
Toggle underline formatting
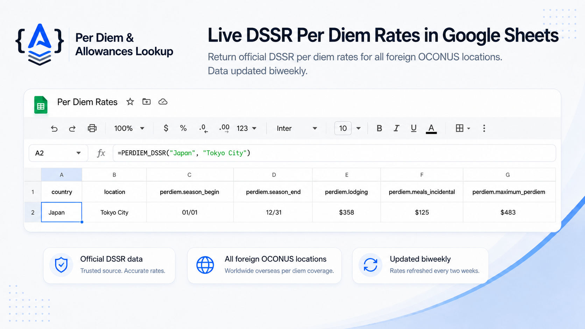pos(414,128)
